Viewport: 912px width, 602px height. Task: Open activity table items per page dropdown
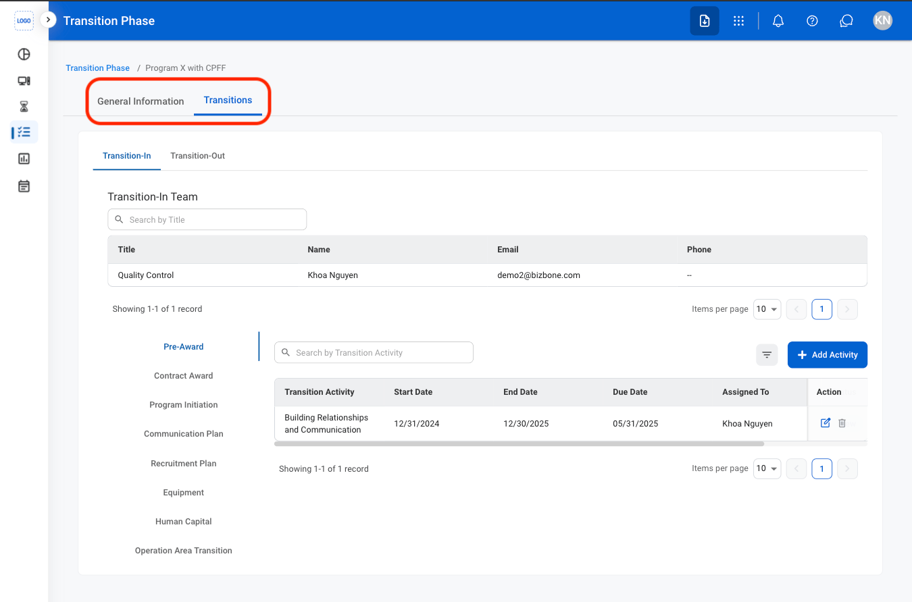[x=767, y=468]
